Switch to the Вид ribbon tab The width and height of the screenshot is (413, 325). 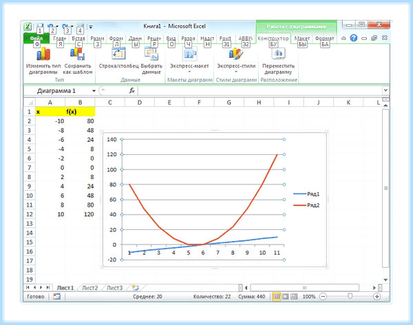pyautogui.click(x=171, y=39)
